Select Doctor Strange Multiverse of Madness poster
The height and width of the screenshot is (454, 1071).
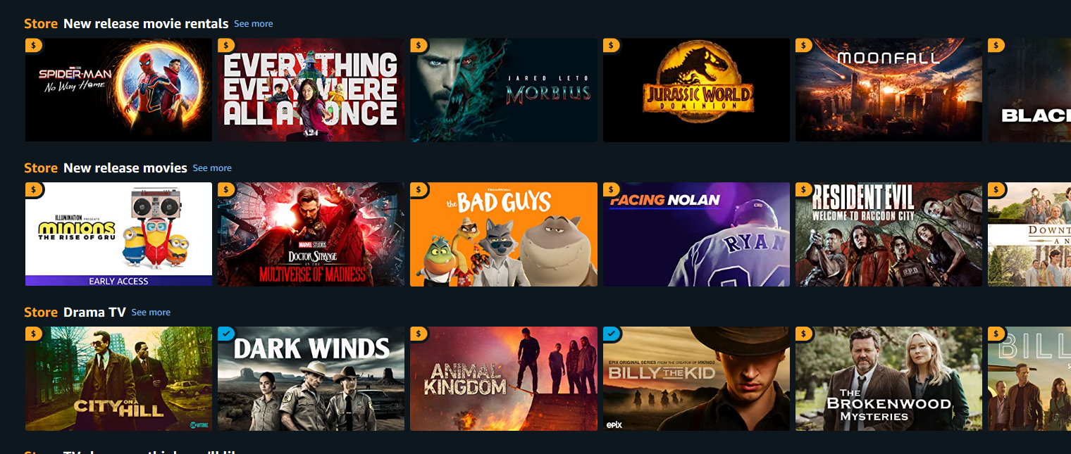pyautogui.click(x=311, y=234)
